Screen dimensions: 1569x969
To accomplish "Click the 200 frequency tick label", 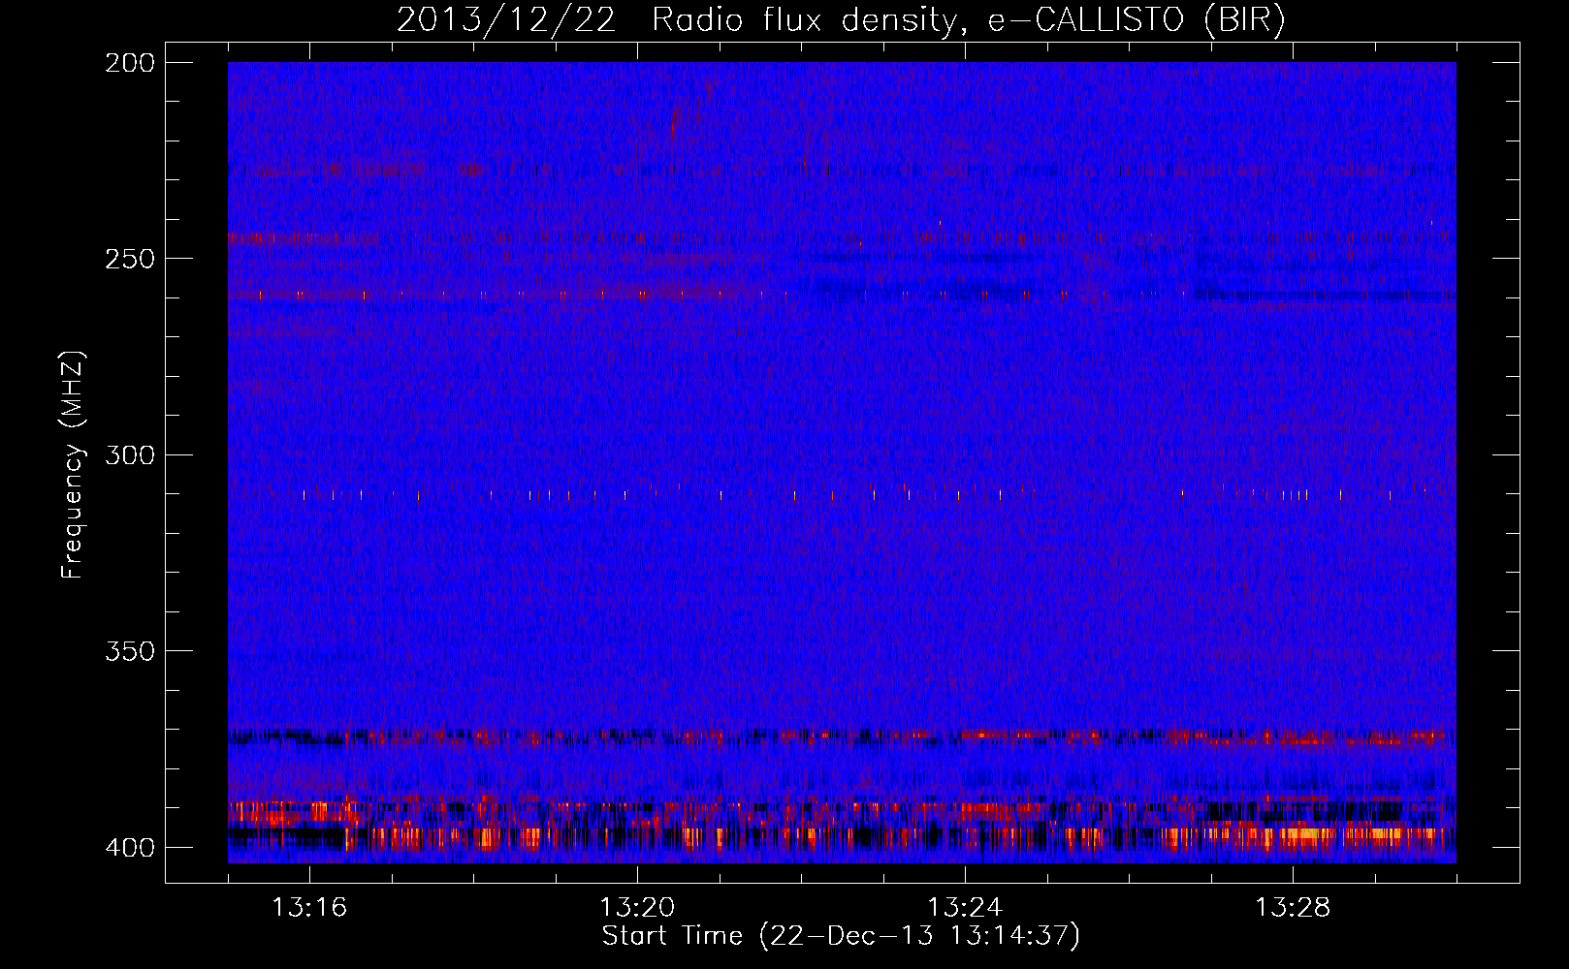I will point(130,63).
